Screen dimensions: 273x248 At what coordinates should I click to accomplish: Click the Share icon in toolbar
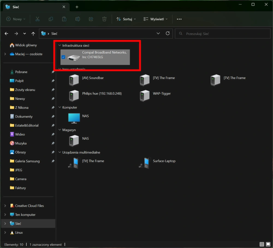(x=91, y=19)
